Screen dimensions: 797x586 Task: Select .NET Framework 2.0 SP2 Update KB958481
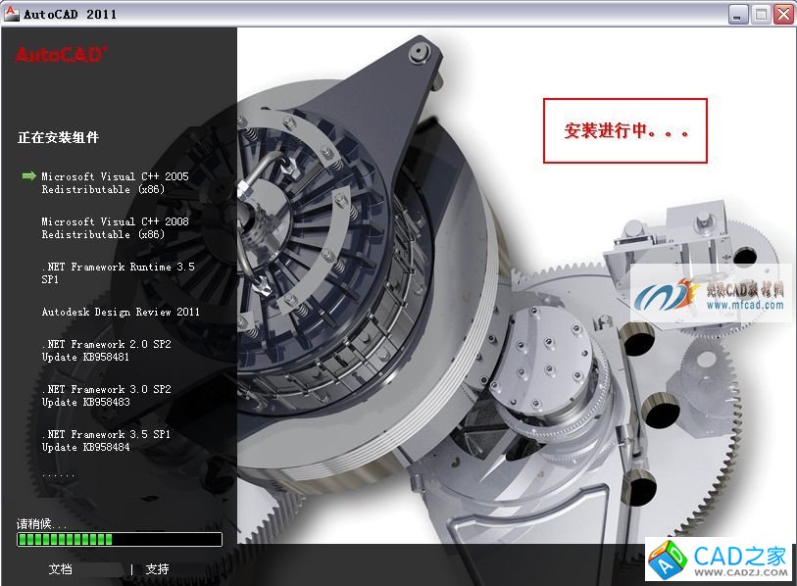106,351
